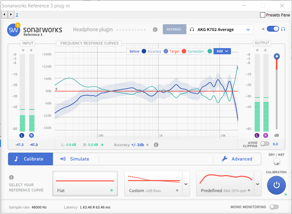Click the preset number 2 link
The image size is (292, 214).
pyautogui.click(x=17, y=15)
